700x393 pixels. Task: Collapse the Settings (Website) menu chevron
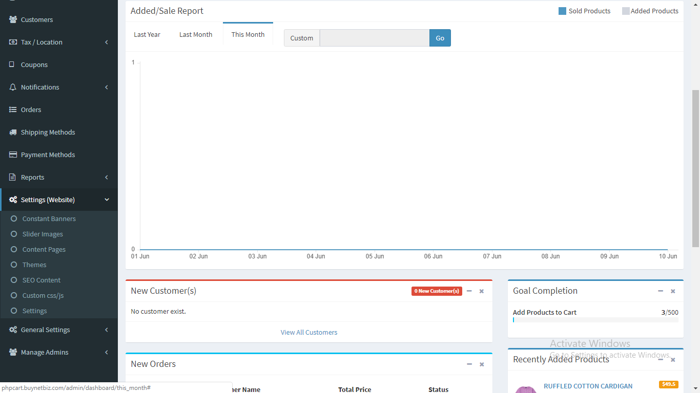pos(107,200)
